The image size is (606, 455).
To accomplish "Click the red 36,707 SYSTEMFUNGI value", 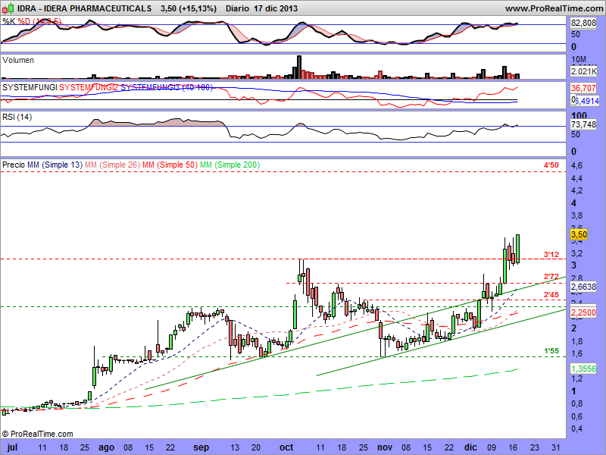I will point(585,89).
